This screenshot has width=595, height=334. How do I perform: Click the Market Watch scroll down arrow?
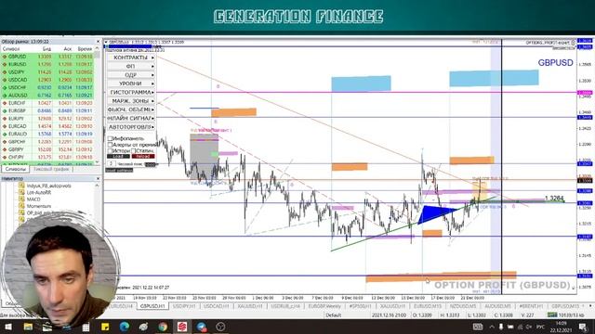[97, 161]
